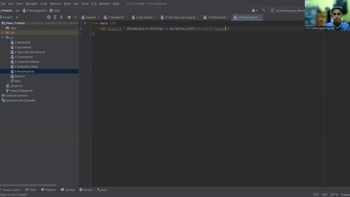Click the UTF-8 encoding status
350x197 pixels.
point(334,195)
